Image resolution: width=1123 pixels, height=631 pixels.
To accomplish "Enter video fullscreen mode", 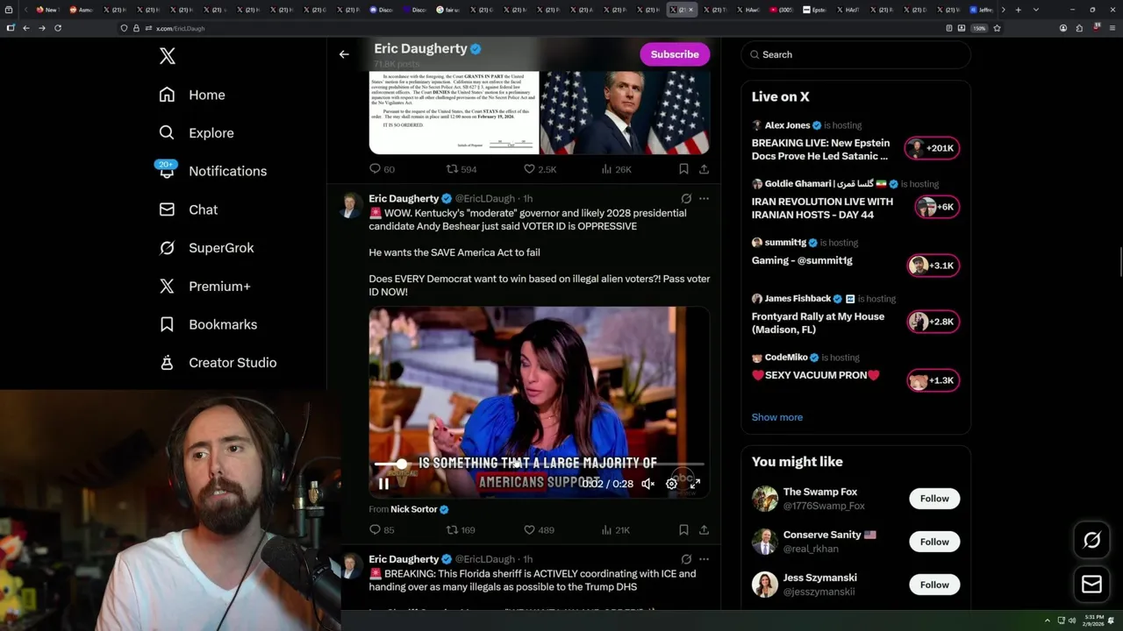I will click(x=695, y=484).
